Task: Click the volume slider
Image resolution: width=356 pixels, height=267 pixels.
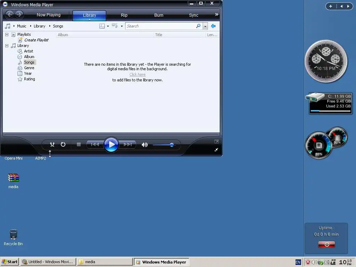Action: (x=164, y=145)
